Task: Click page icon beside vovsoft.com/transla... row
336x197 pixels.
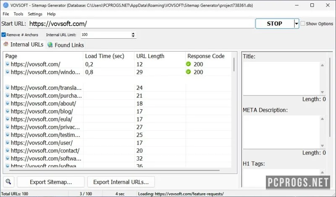Action: [x=8, y=88]
